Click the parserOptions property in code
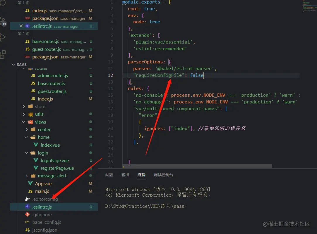 click(145, 62)
